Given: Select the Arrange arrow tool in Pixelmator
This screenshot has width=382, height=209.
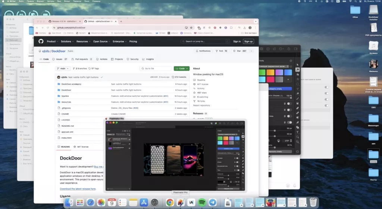Looking at the screenshot, I should [x=297, y=65].
